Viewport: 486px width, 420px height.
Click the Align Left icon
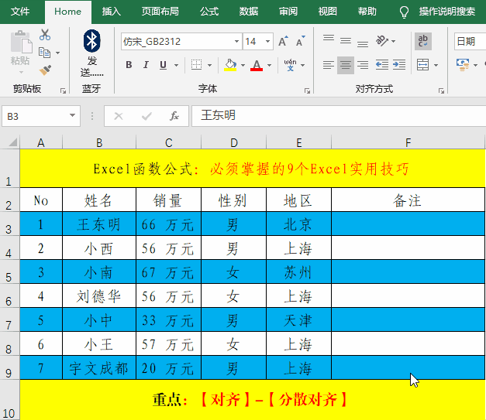click(x=328, y=65)
